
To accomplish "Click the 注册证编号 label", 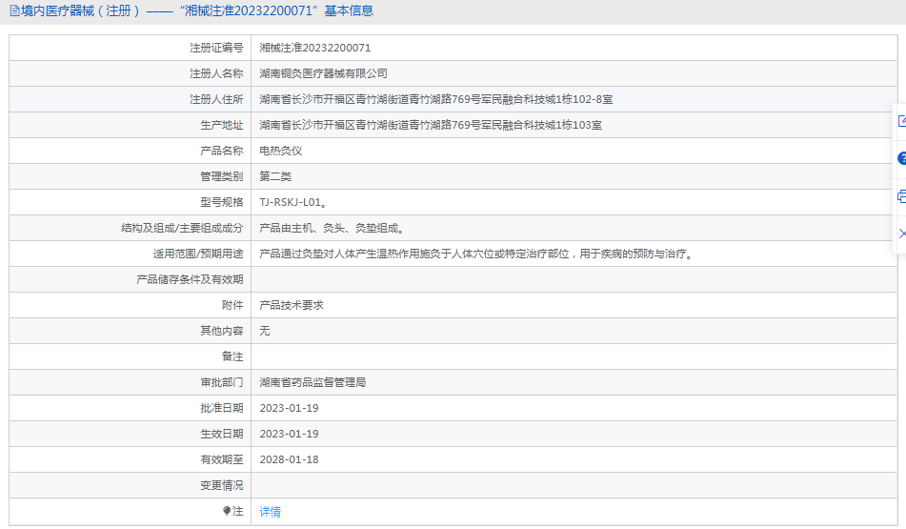I will point(216,48).
